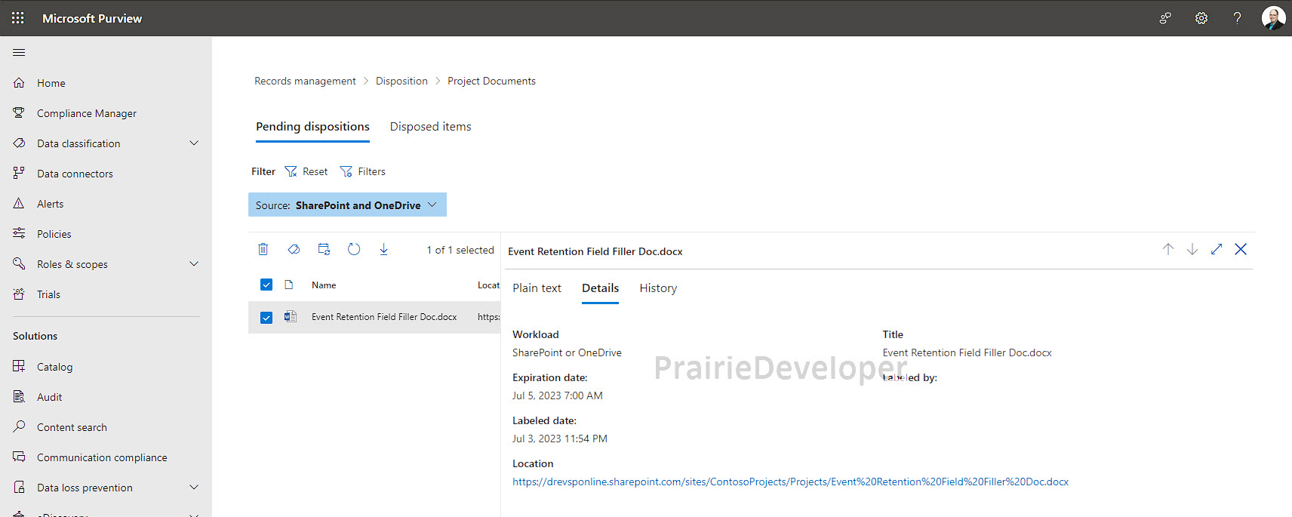This screenshot has height=517, width=1292.
Task: Click the Microsoft Purview title
Action: point(92,18)
